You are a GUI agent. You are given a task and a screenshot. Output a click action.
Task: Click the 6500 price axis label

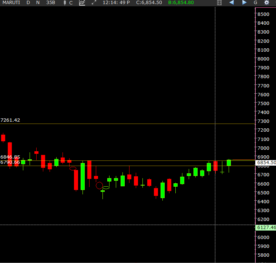click(263, 193)
